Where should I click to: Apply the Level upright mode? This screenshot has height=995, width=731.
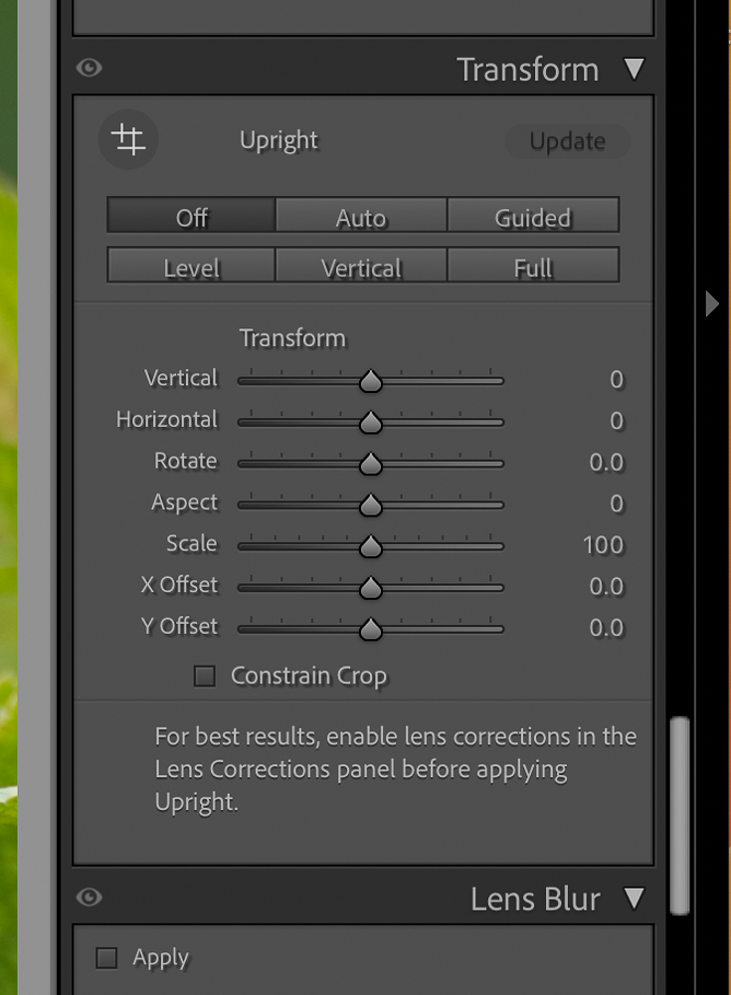coord(191,266)
